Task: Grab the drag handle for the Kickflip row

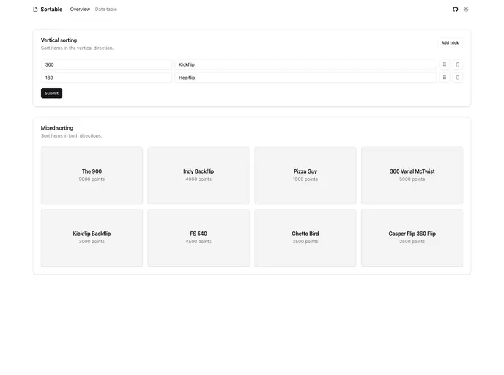Action: 444,64
